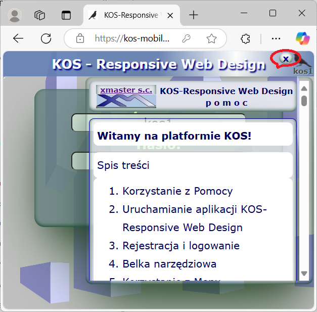Click the help scrollbar up arrow
Image resolution: width=317 pixels, height=312 pixels.
pos(304,89)
